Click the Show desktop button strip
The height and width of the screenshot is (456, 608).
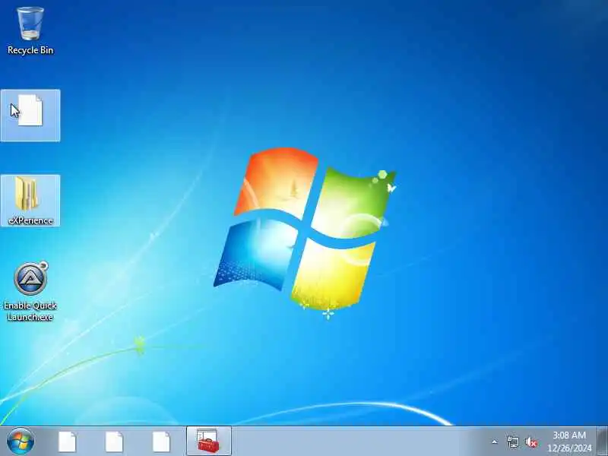click(x=603, y=442)
